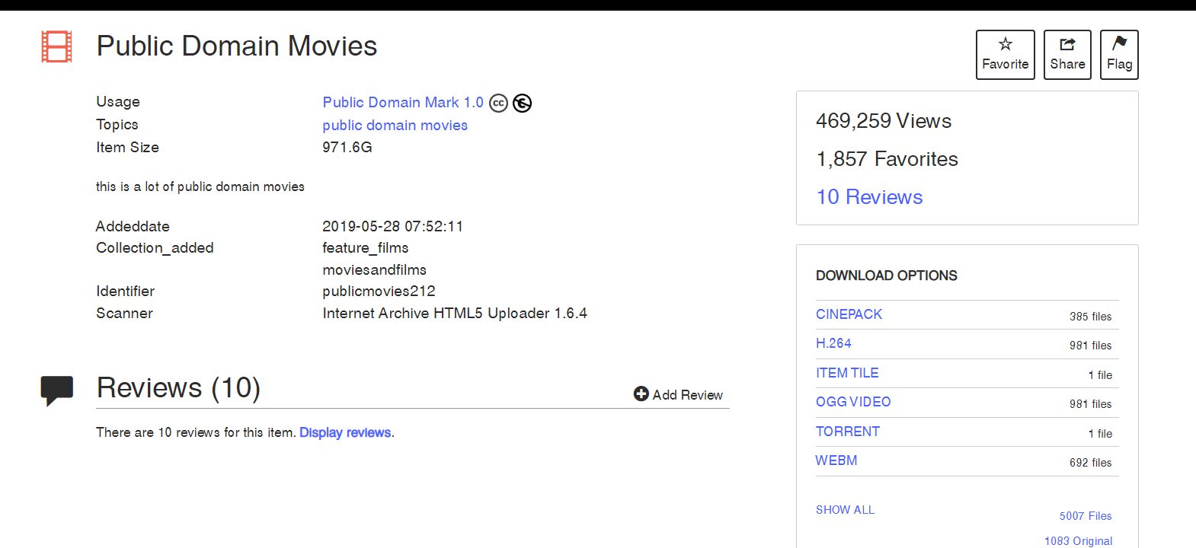The width and height of the screenshot is (1196, 548).
Task: Click the '981 files' count for OGG VIDEO
Action: [1091, 404]
